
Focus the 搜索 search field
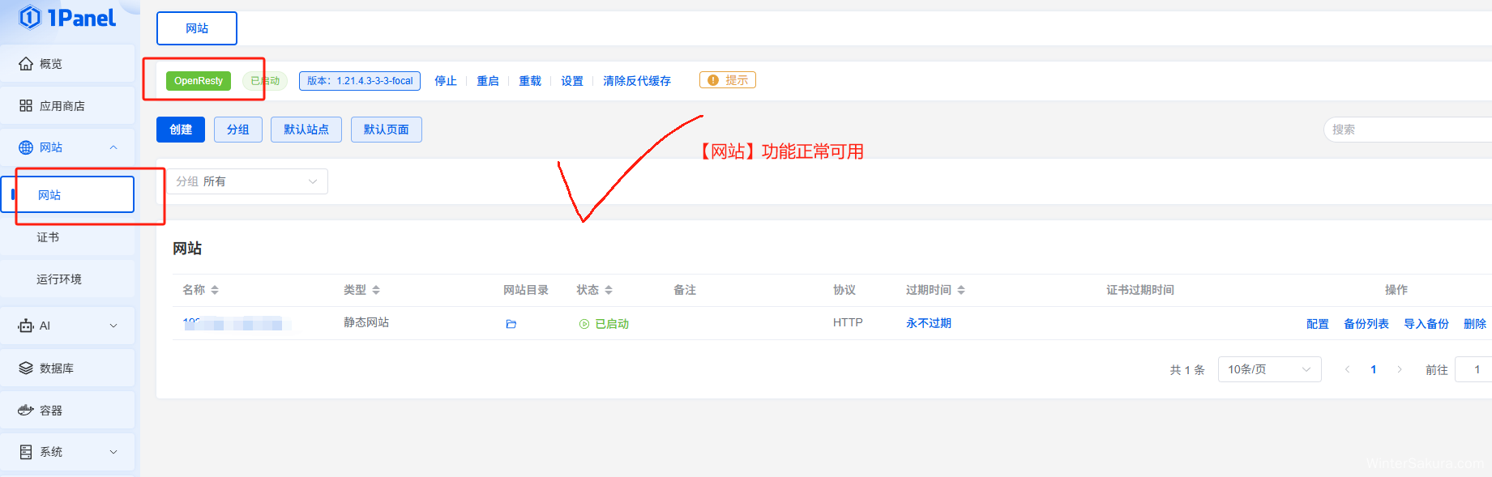click(1408, 130)
